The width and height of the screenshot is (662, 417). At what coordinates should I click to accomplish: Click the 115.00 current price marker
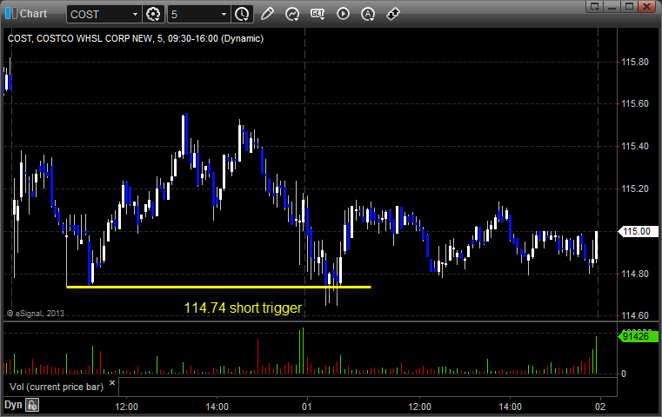pos(637,231)
